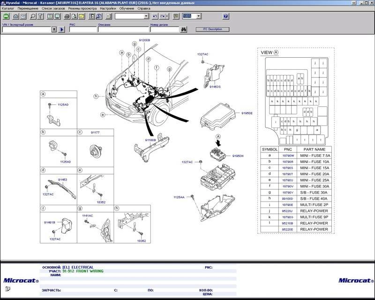Click the 91-912 FRONT WIRING section label
This screenshot has height=300, width=375.
(x=83, y=271)
